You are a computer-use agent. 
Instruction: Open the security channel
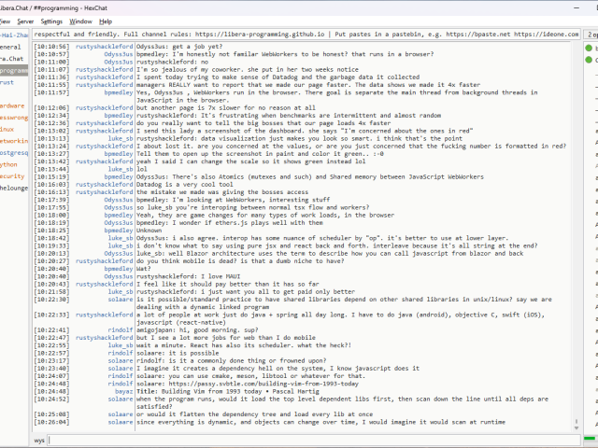click(12, 175)
